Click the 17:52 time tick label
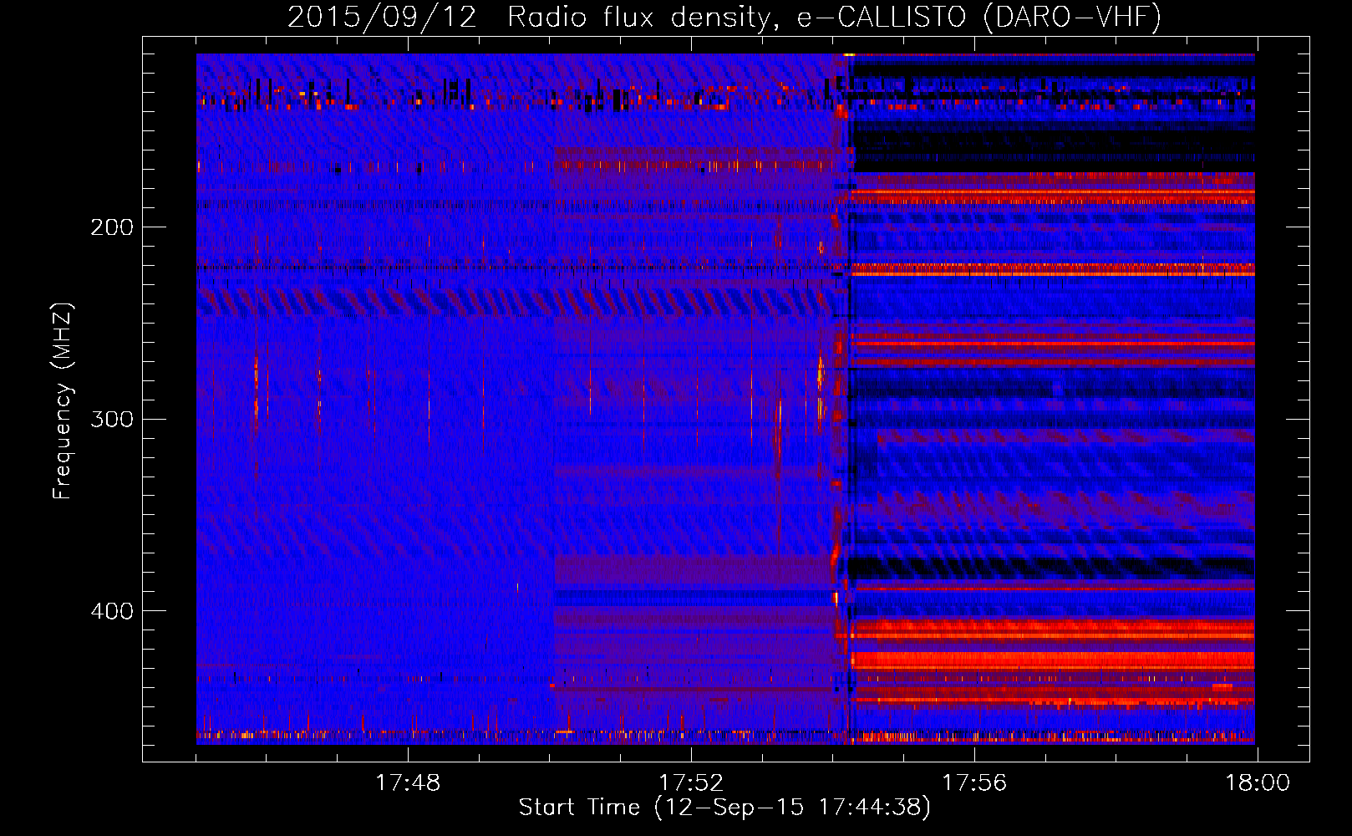 [x=691, y=783]
